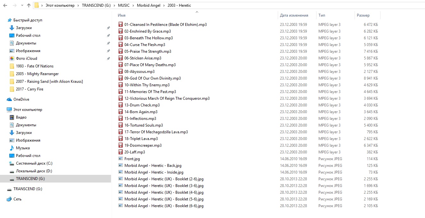Click Morbid Angel in breadcrumb path
This screenshot has height=218, width=425.
[150, 5]
